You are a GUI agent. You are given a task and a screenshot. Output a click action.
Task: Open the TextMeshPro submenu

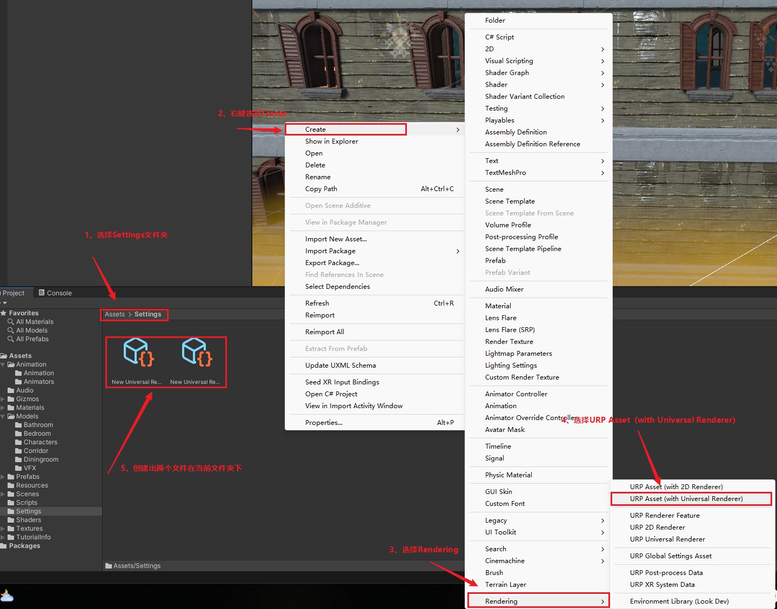pos(539,173)
